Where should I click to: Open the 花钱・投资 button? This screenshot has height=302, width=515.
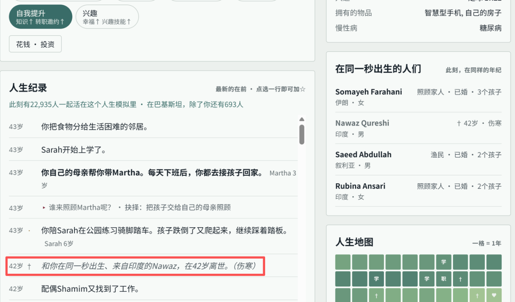point(35,44)
